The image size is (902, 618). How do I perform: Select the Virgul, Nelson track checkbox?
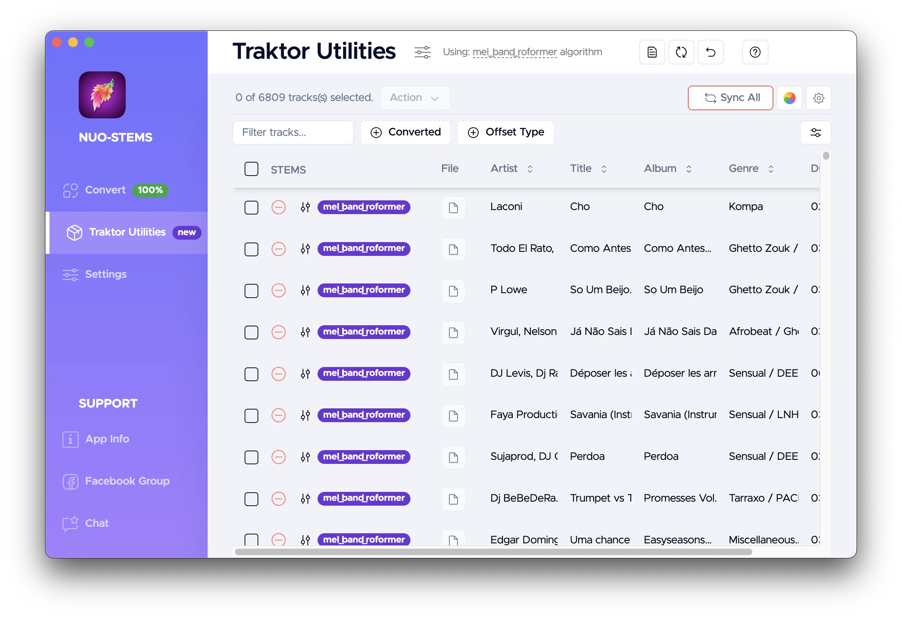pyautogui.click(x=251, y=333)
